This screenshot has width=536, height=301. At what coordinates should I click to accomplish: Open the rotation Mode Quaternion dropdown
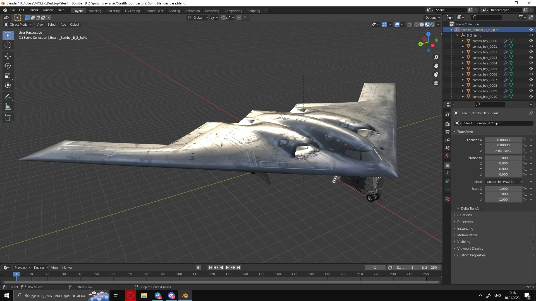point(504,182)
